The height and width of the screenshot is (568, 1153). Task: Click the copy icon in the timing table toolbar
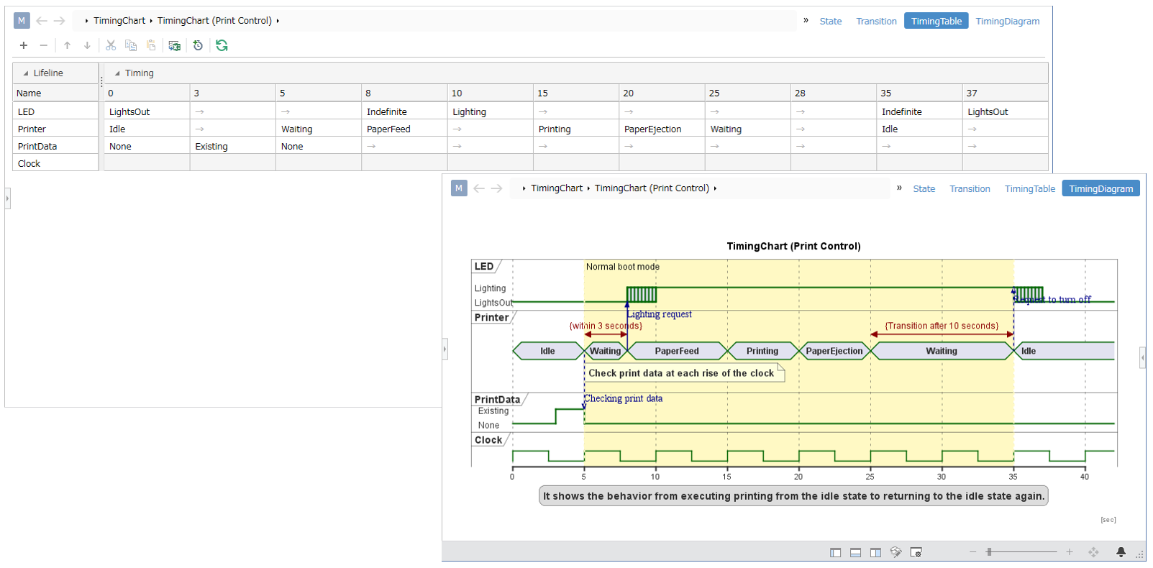[x=131, y=45]
